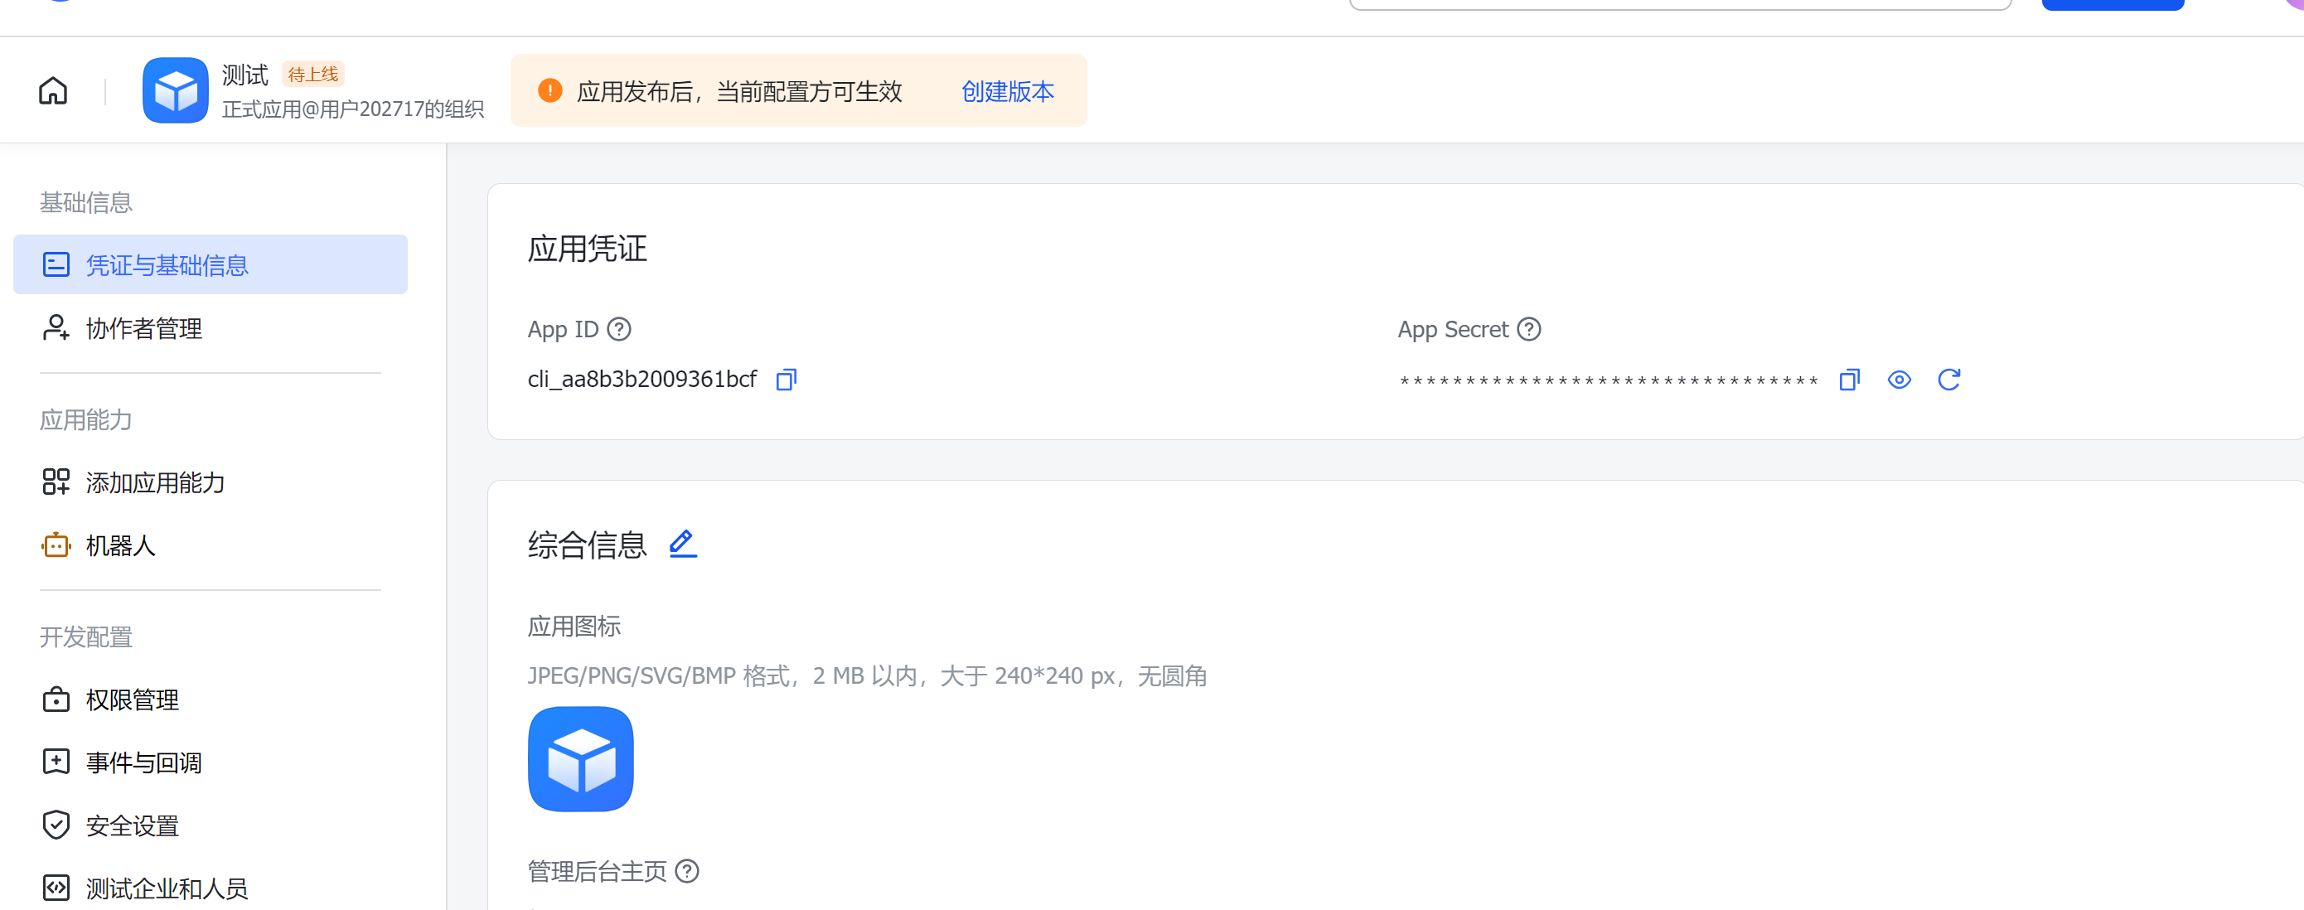Click the 应用凭证 section heading

pyautogui.click(x=587, y=249)
